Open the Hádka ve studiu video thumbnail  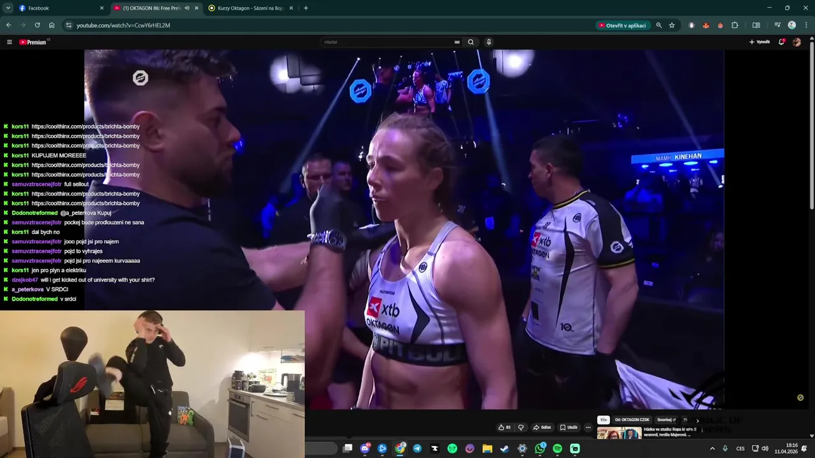(619, 433)
